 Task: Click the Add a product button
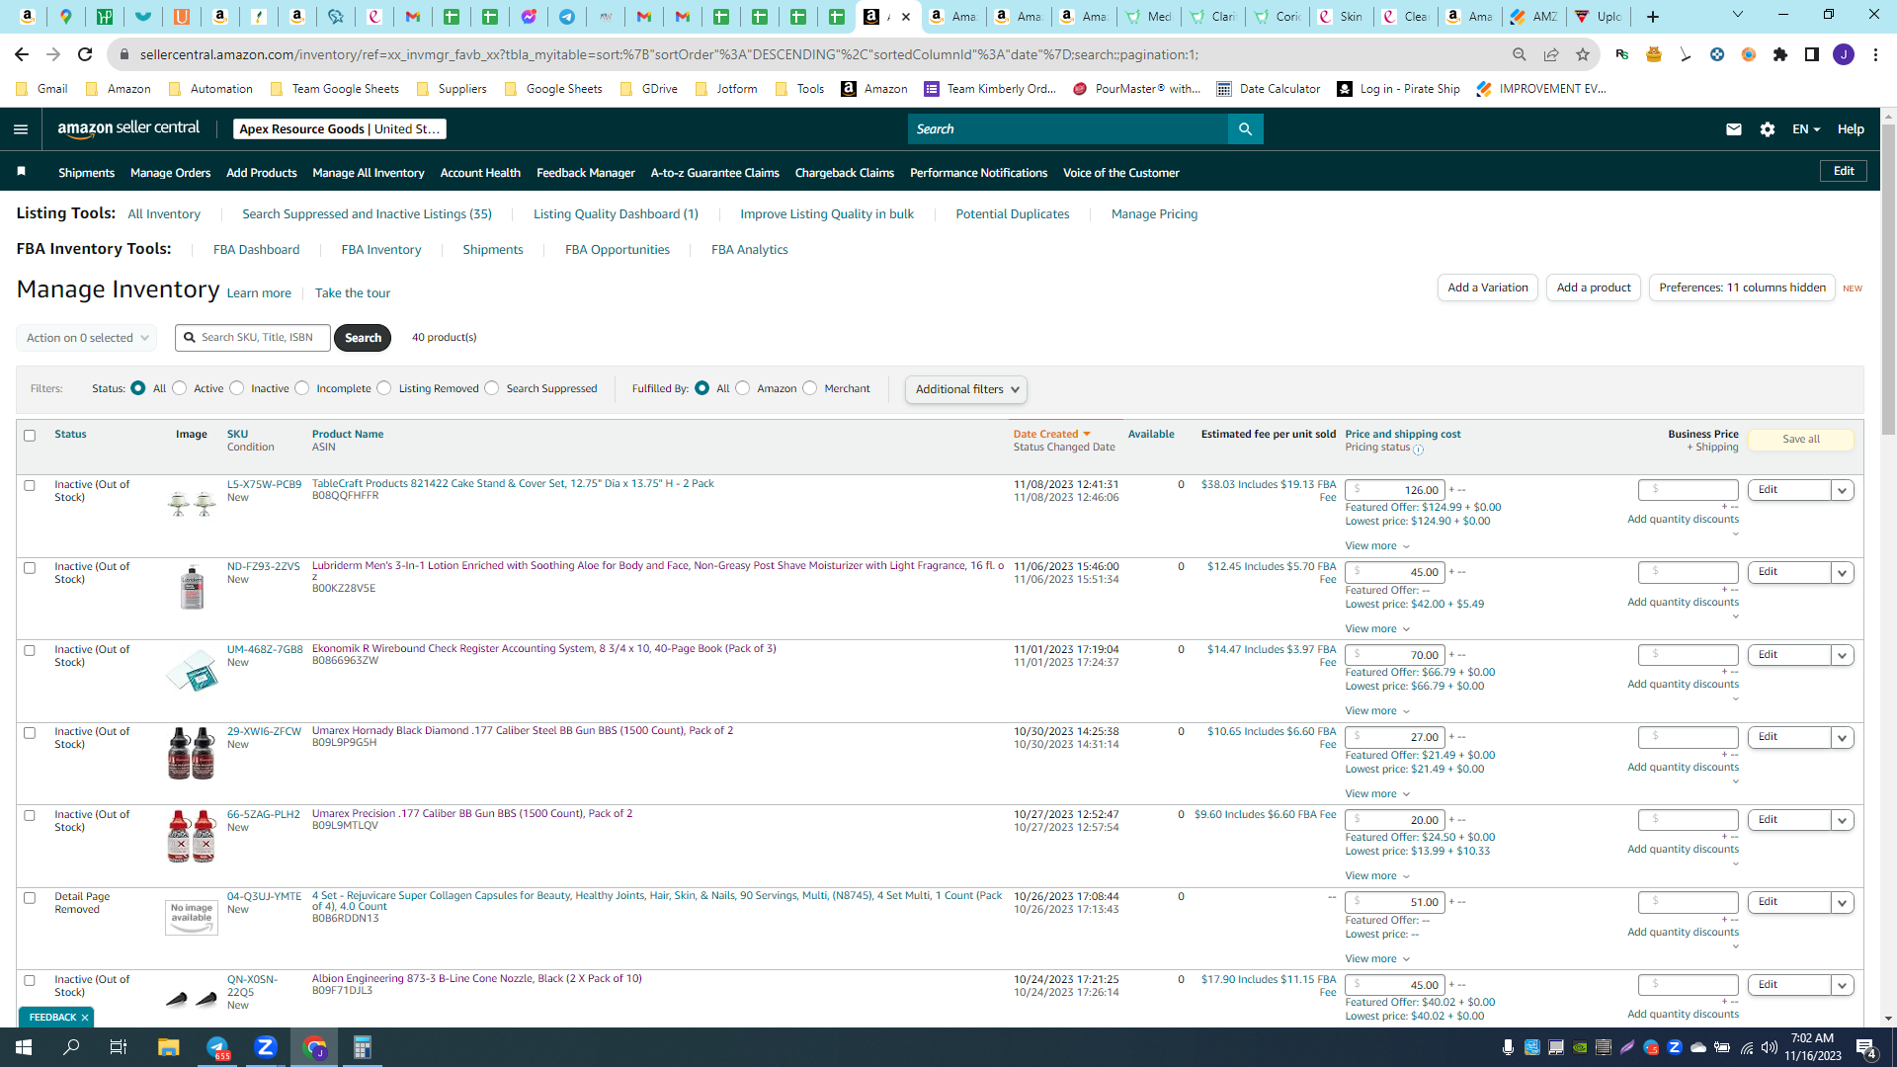tap(1594, 287)
